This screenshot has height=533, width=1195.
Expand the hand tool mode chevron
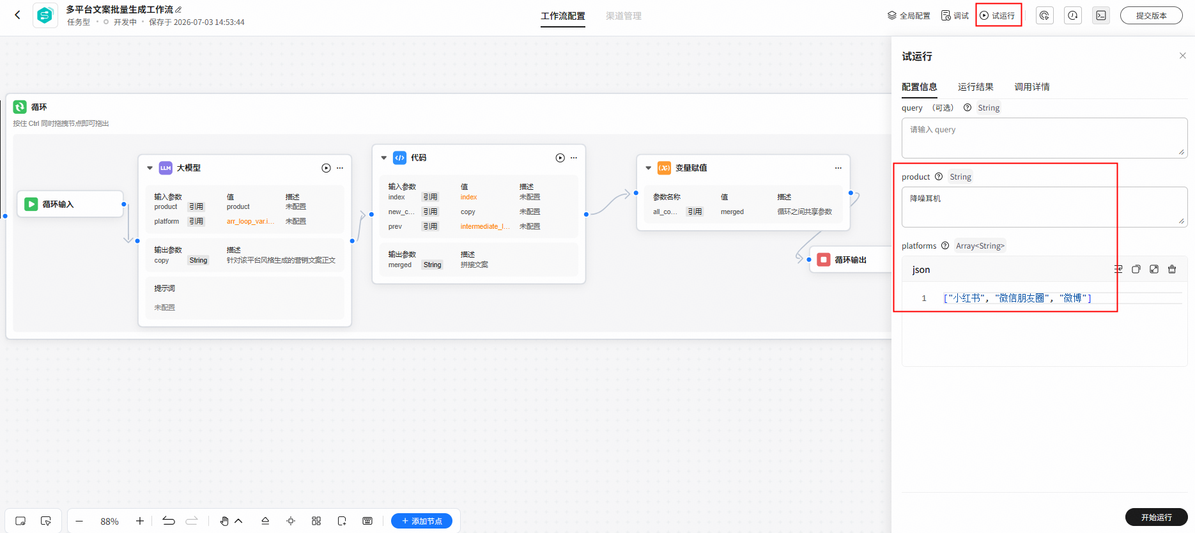click(x=238, y=521)
